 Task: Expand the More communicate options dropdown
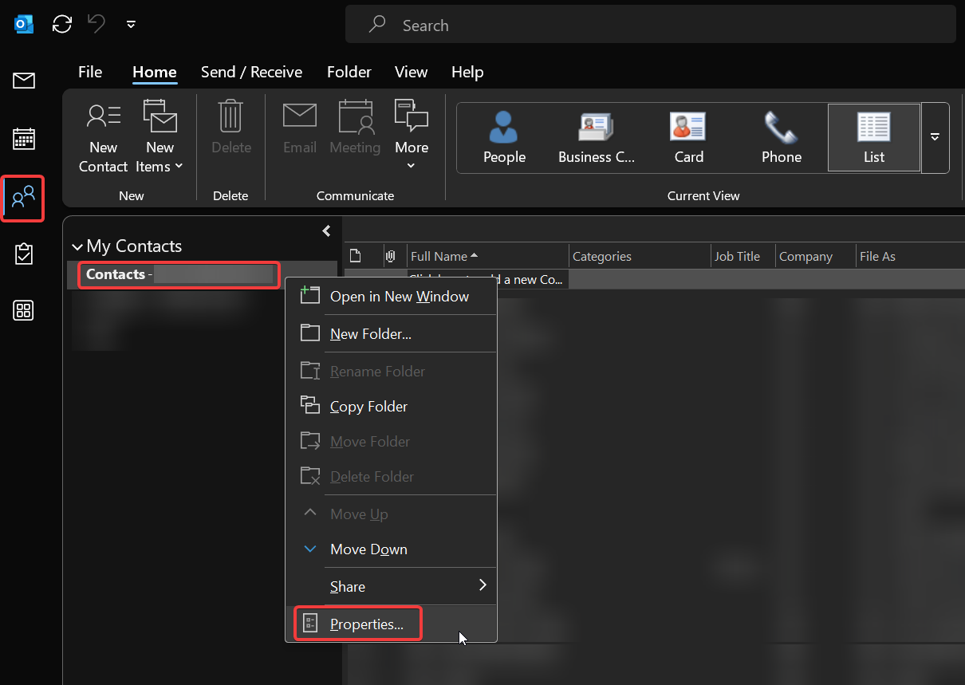tap(411, 136)
